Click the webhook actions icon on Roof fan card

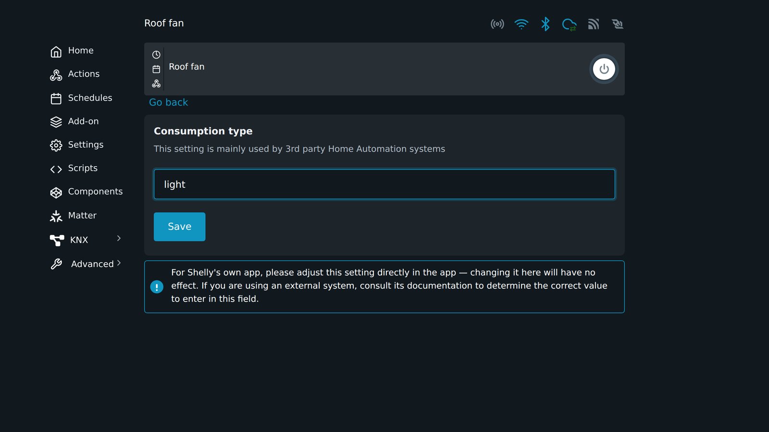click(x=156, y=84)
